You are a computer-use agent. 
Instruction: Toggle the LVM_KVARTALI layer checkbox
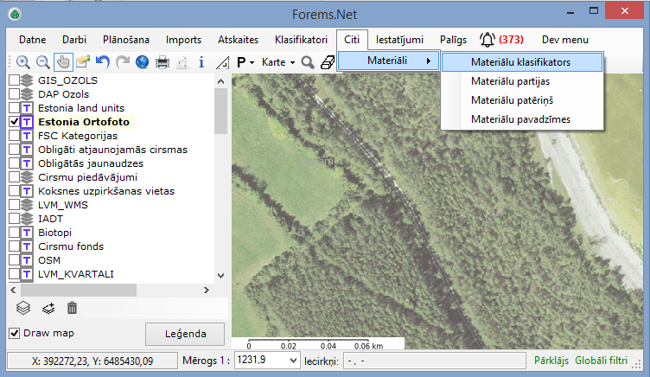click(x=14, y=274)
